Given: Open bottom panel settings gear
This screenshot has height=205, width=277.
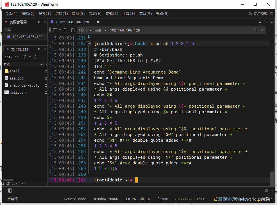Looking at the screenshot, I should (x=266, y=191).
